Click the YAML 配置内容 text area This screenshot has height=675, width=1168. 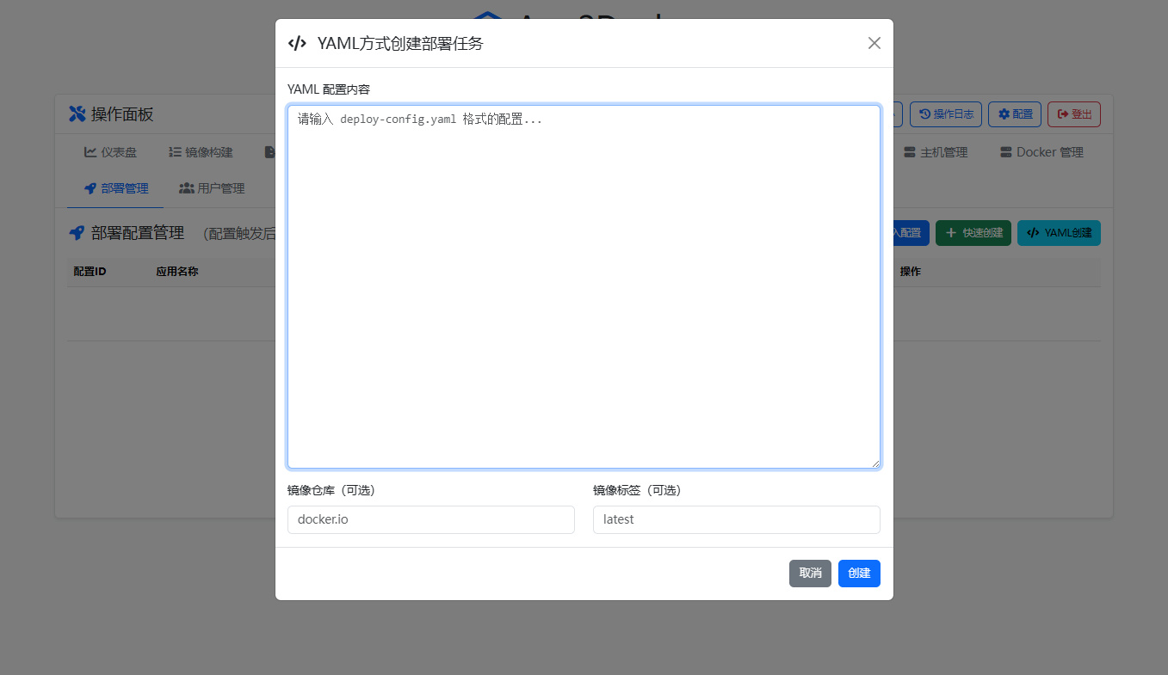[x=584, y=286]
